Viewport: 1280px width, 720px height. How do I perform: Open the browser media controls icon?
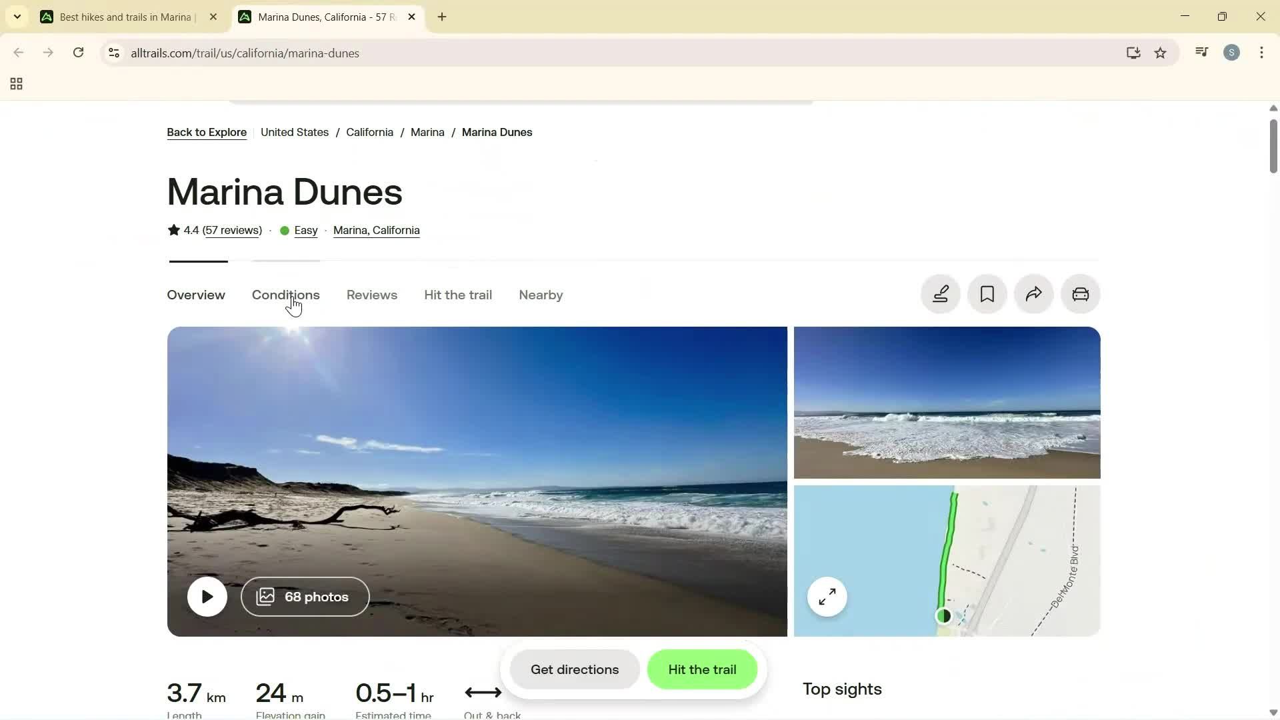[x=1201, y=52]
